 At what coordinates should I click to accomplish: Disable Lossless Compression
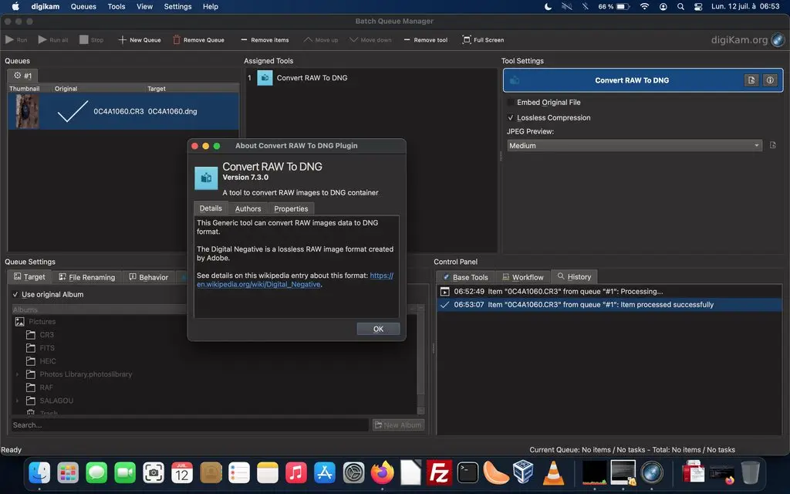(x=511, y=117)
